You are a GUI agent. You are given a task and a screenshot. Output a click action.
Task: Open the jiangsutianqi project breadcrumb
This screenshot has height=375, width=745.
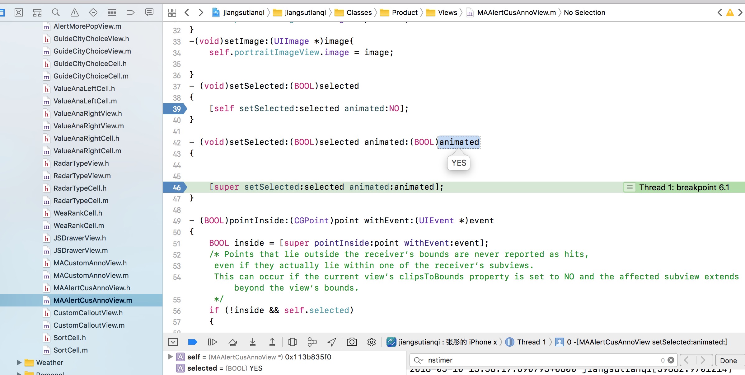point(238,12)
